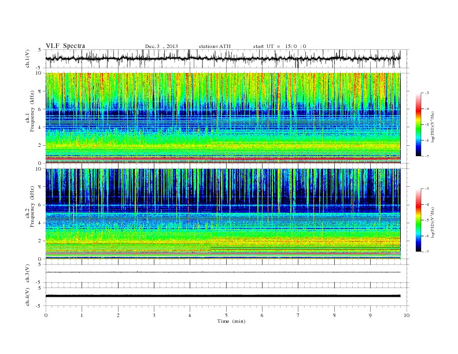Screen dimensions: 458x354
Task: Click the "ch.1(V)" axis label
Action: tap(28, 59)
